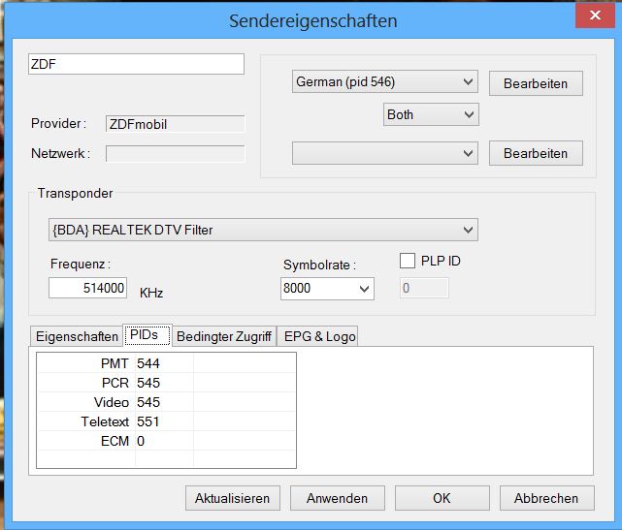Click the Aktualisieren button

click(233, 498)
